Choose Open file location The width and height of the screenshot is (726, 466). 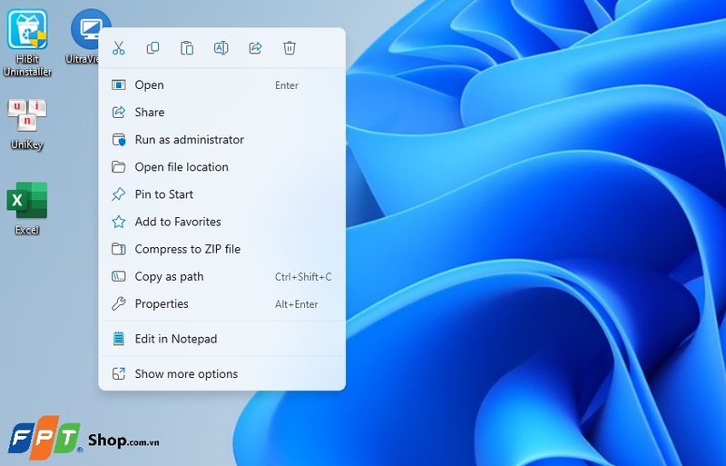point(181,167)
